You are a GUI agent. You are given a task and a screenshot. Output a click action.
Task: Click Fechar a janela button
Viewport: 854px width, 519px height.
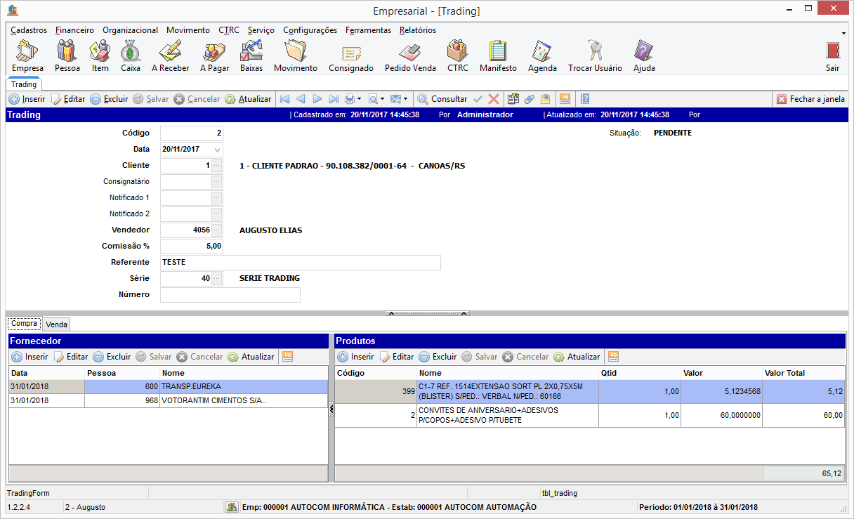(810, 99)
